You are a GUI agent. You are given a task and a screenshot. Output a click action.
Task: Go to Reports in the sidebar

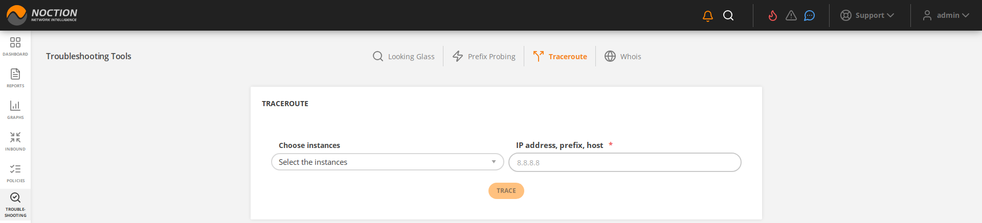(15, 78)
